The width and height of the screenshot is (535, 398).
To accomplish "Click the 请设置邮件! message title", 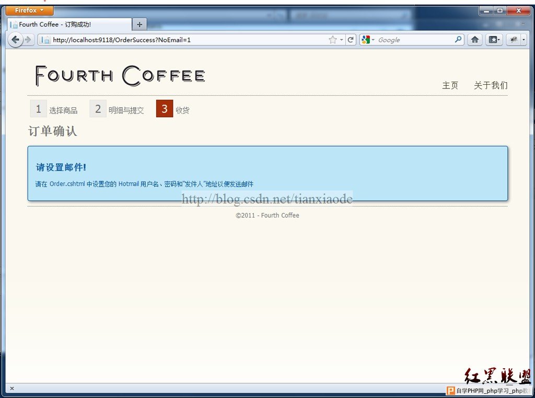I will point(61,167).
